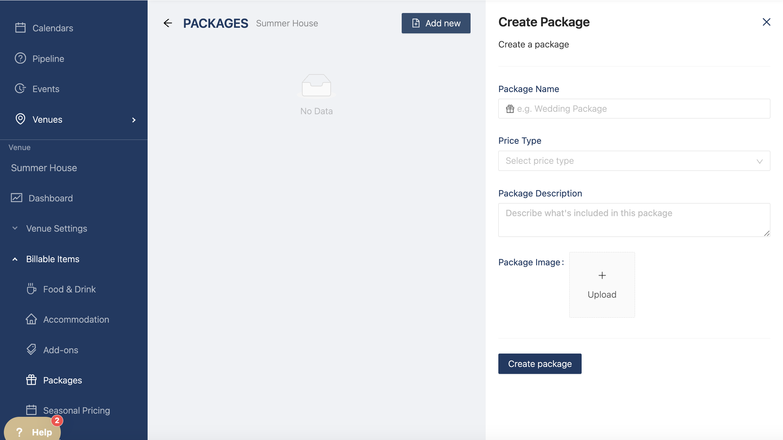The height and width of the screenshot is (440, 783).
Task: Collapse the Billable Items section
Action: 52,259
